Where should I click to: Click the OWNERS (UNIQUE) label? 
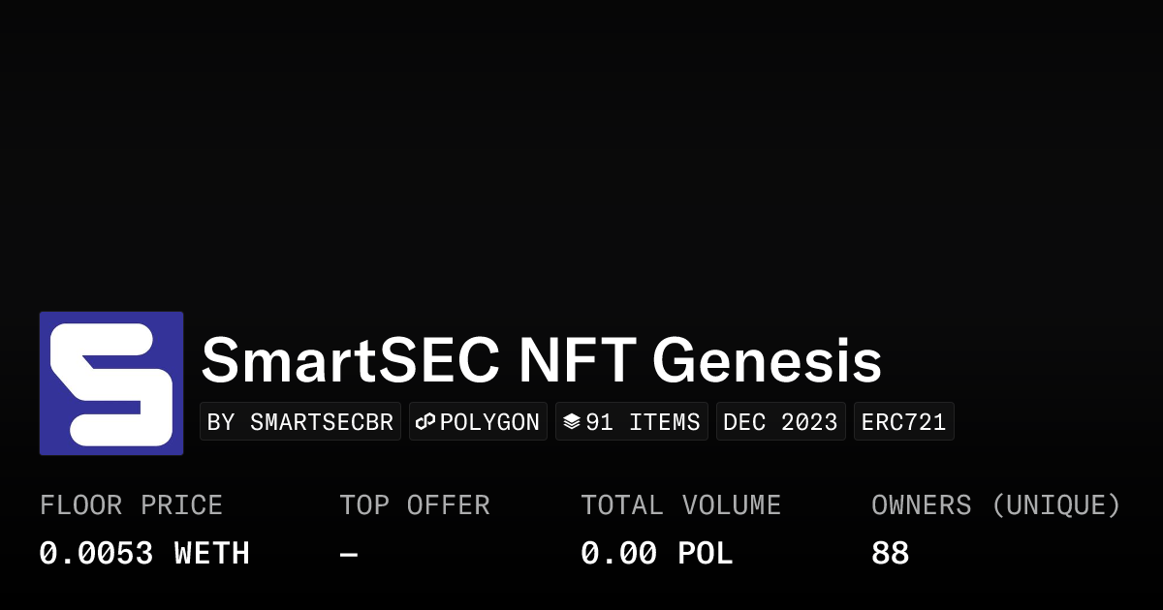(995, 505)
